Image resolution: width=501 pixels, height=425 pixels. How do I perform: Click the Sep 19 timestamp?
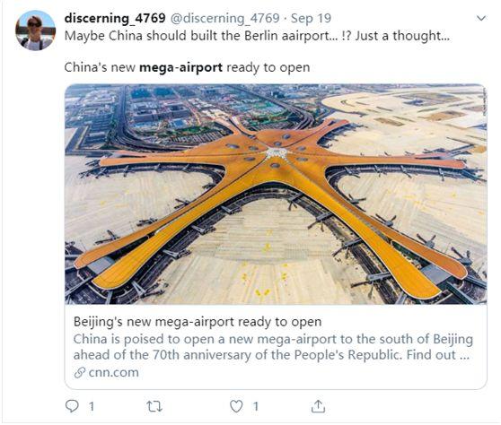[x=311, y=18]
